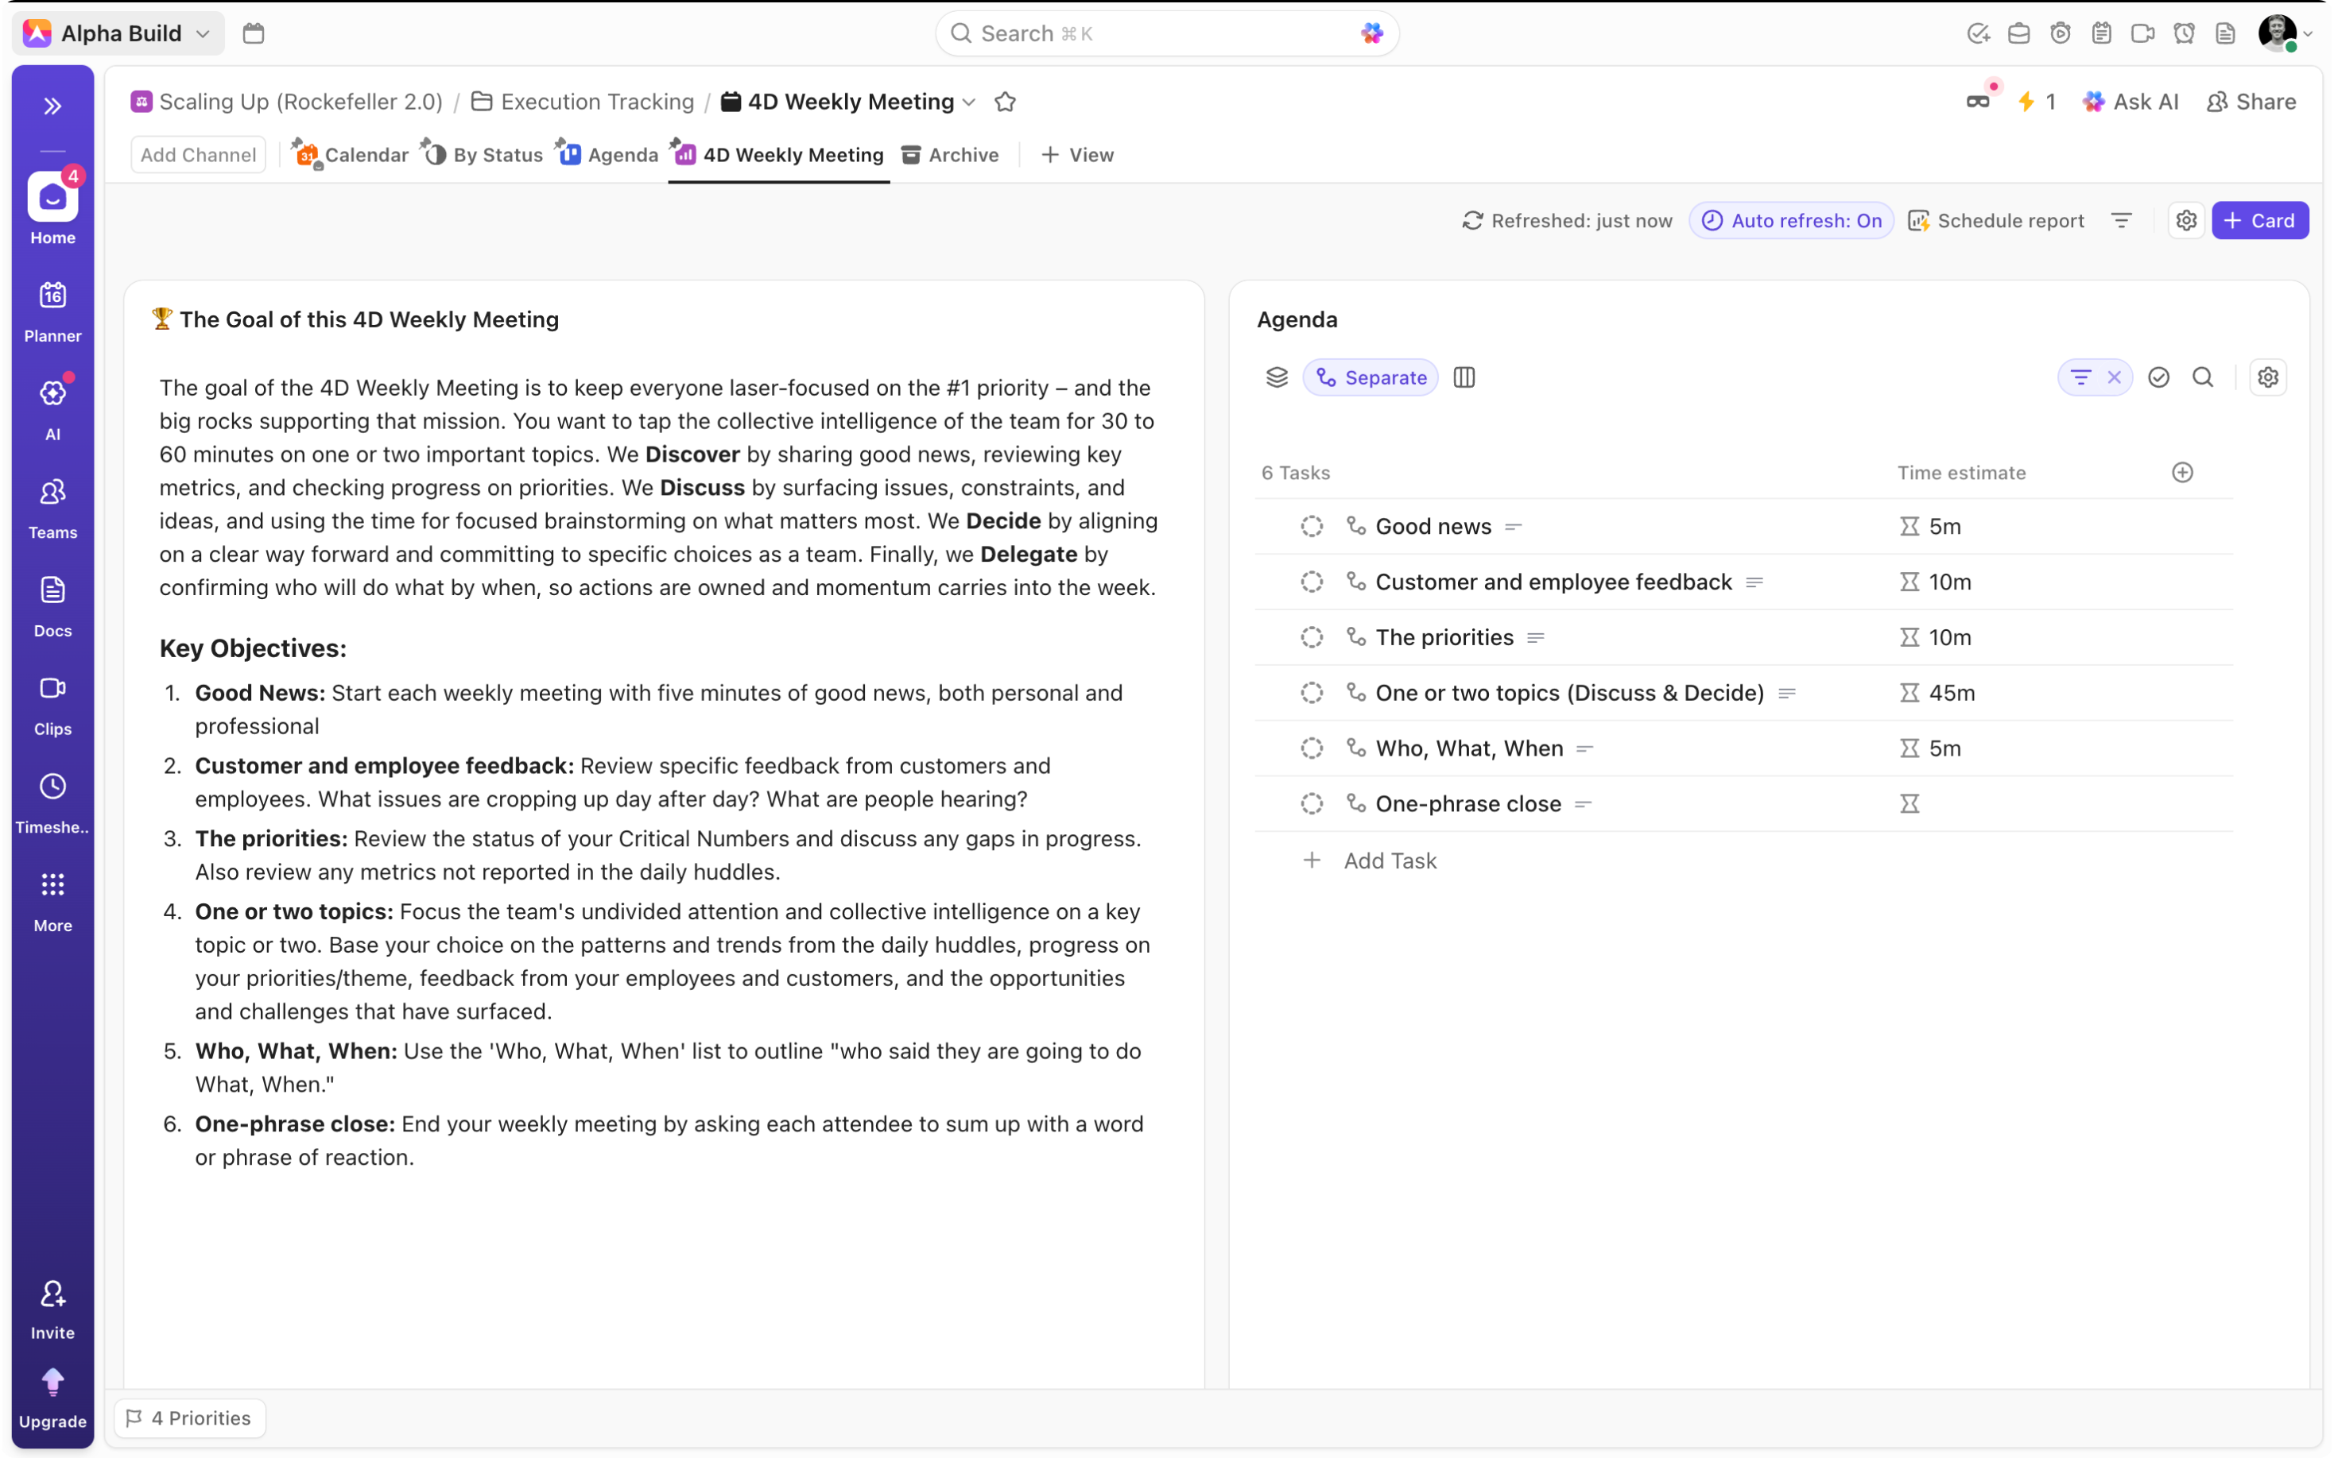Expand the collapsed sidebar with double chevron
The width and height of the screenshot is (2334, 1458).
click(x=52, y=106)
